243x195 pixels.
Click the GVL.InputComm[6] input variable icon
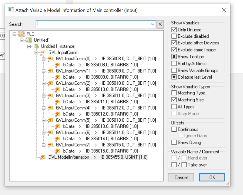50,133
